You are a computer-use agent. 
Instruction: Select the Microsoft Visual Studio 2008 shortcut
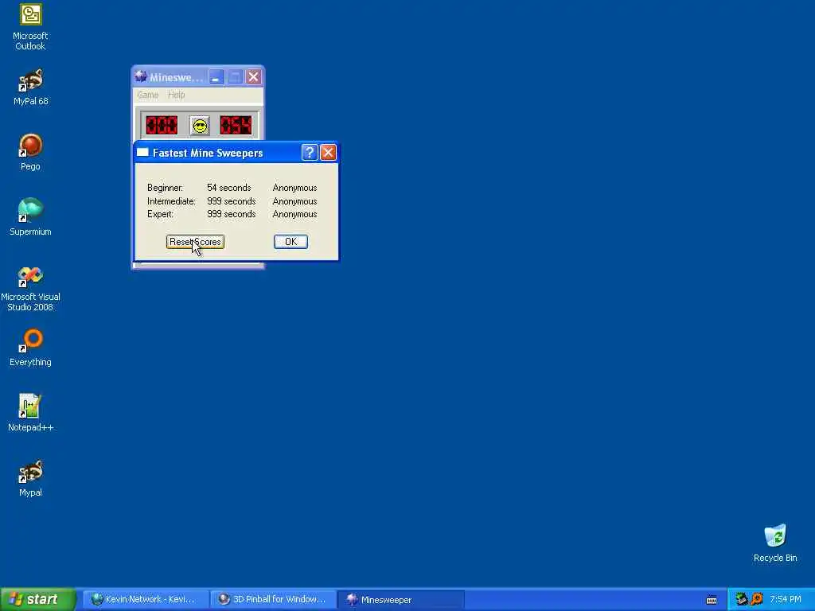30,289
